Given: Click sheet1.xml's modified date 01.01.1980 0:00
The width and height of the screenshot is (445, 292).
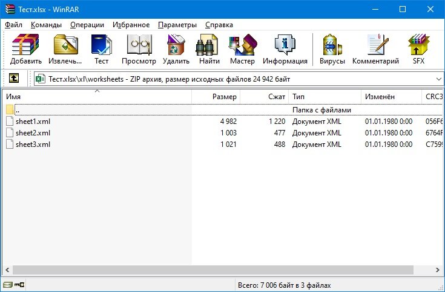Looking at the screenshot, I should coord(389,122).
